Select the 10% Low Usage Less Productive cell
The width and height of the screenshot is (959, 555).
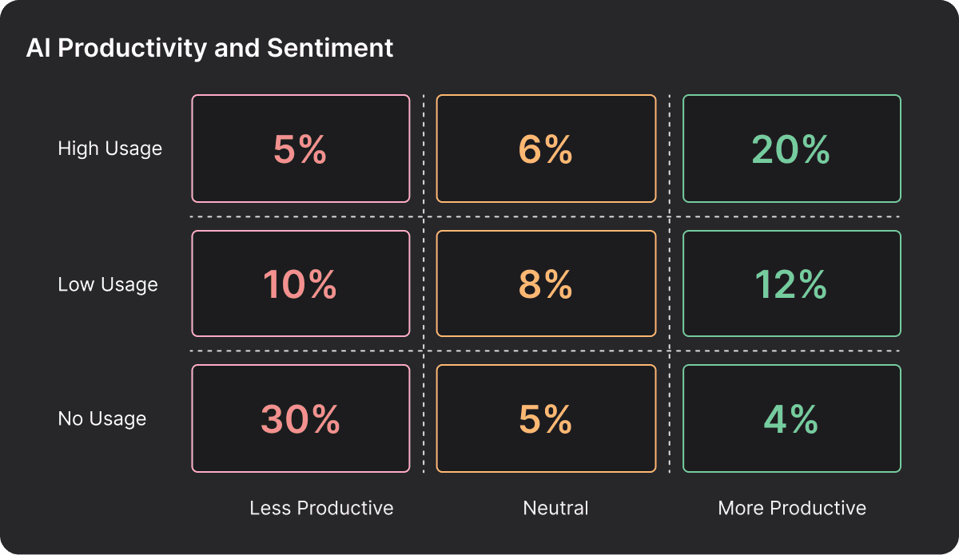(x=300, y=283)
